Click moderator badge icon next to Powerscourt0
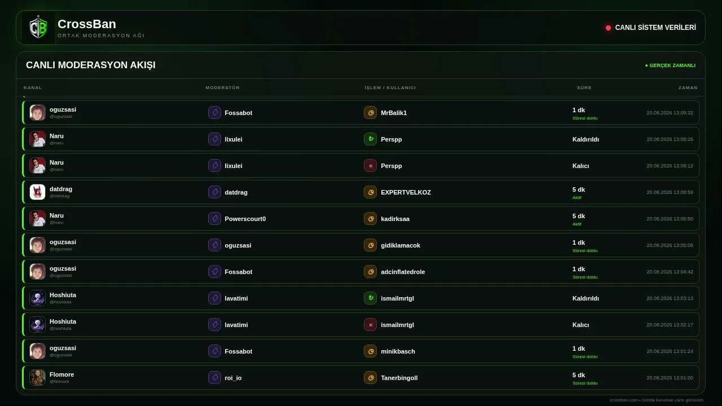722x406 pixels. tap(214, 219)
